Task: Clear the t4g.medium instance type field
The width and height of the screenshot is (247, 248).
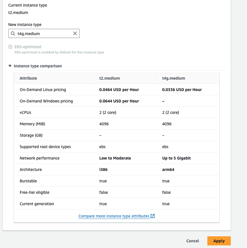Action: click(x=75, y=33)
